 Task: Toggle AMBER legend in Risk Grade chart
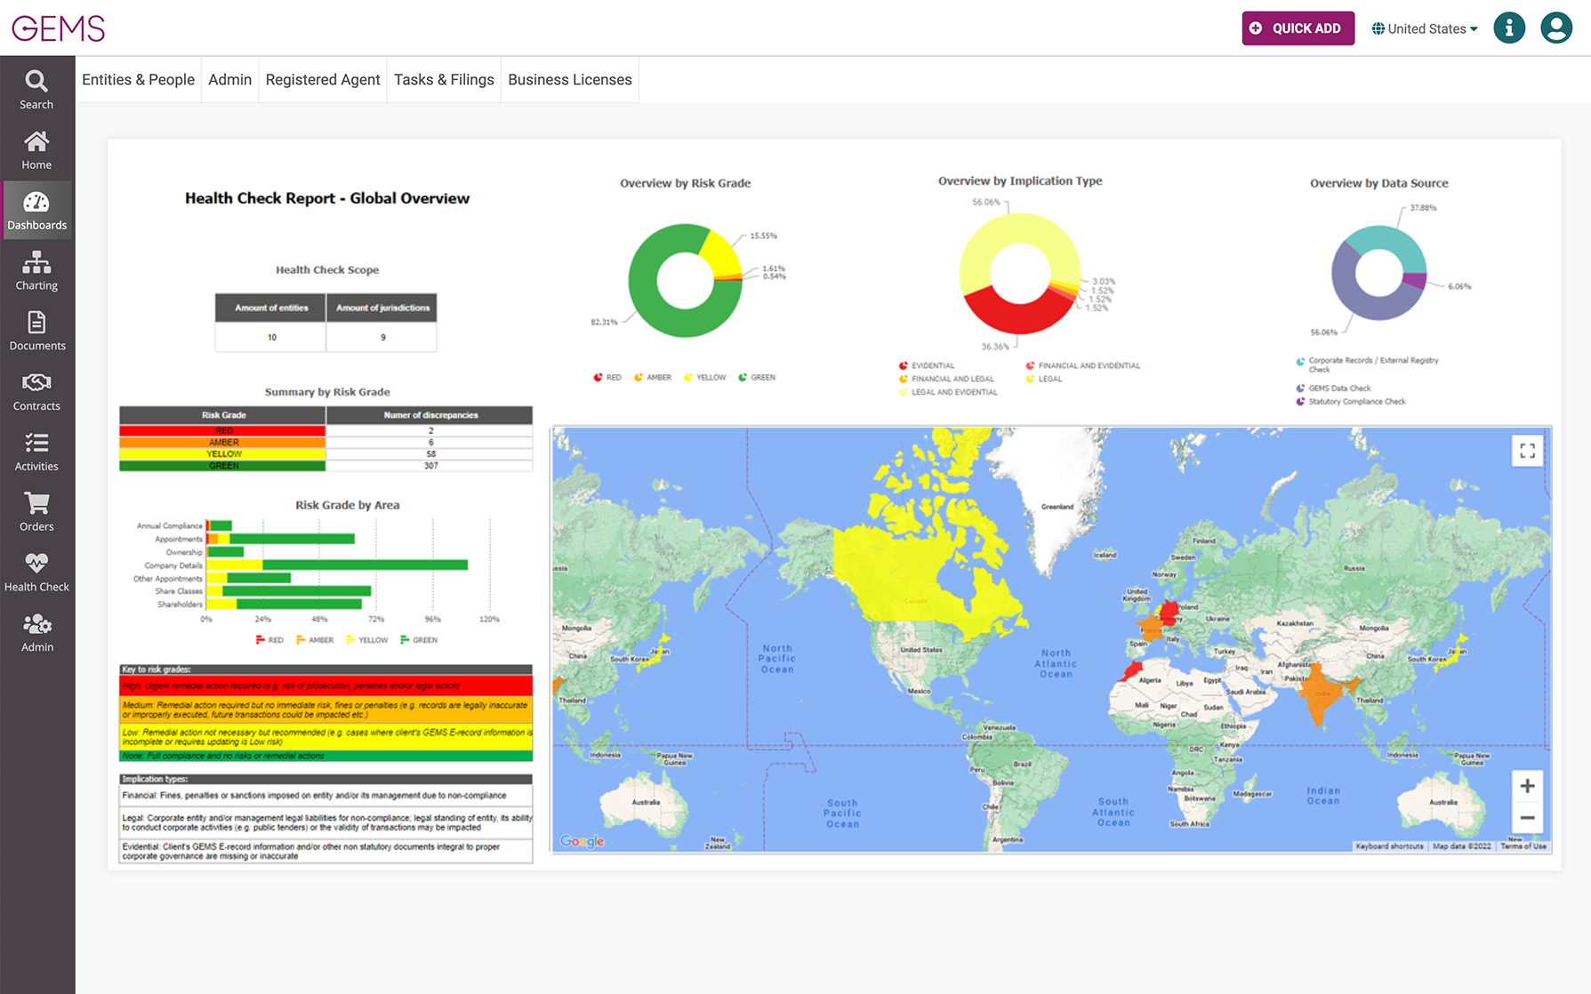coord(653,378)
